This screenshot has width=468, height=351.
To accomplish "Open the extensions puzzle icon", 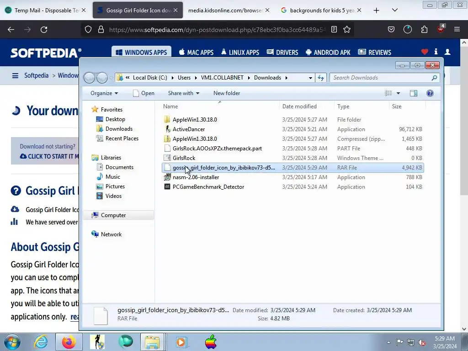I will [424, 30].
